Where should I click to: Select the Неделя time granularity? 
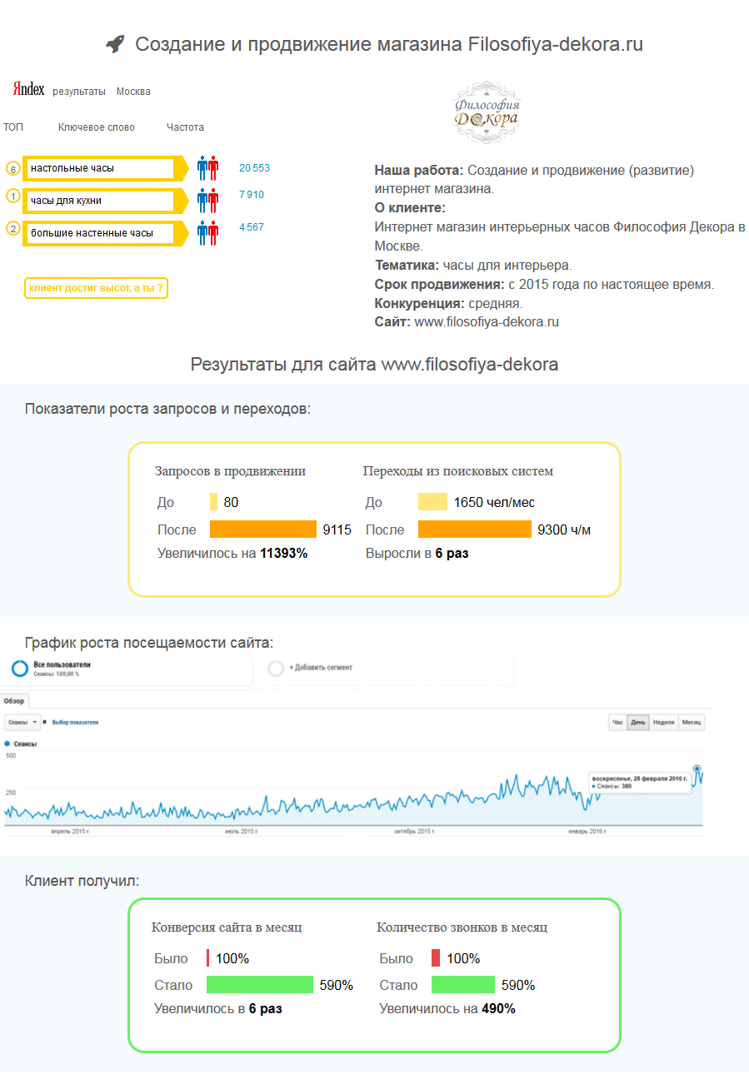tap(663, 723)
